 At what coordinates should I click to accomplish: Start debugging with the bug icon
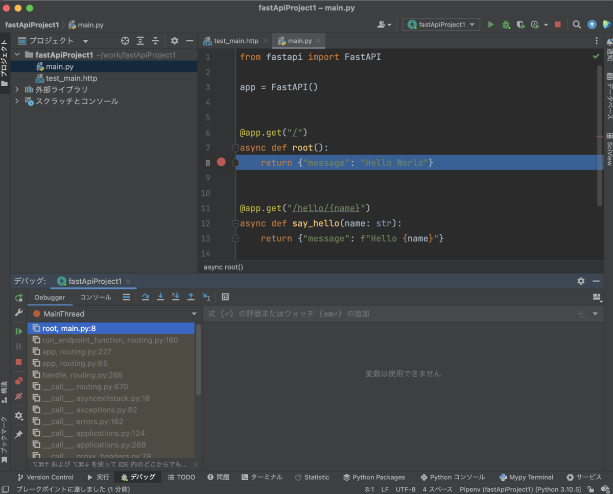pyautogui.click(x=506, y=24)
